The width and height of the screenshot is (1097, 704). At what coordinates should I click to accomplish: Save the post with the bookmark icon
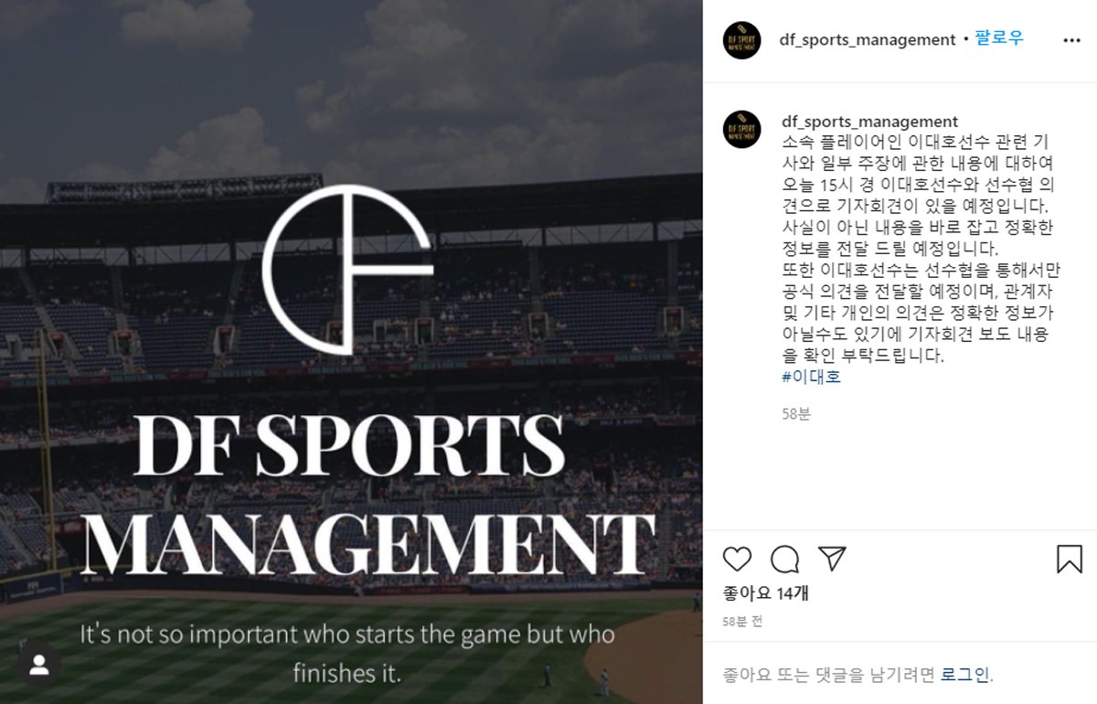tap(1070, 559)
